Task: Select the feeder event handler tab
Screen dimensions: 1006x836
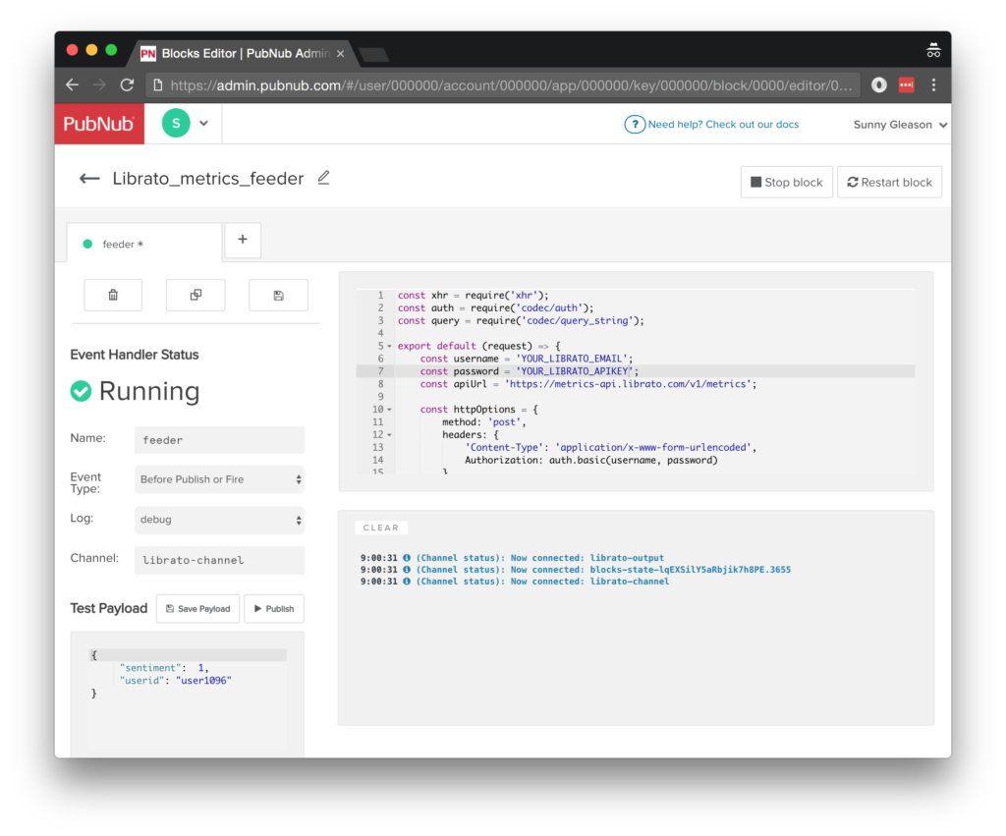Action: [123, 244]
